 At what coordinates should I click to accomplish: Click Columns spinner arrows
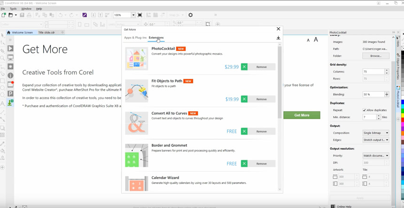tap(387, 72)
